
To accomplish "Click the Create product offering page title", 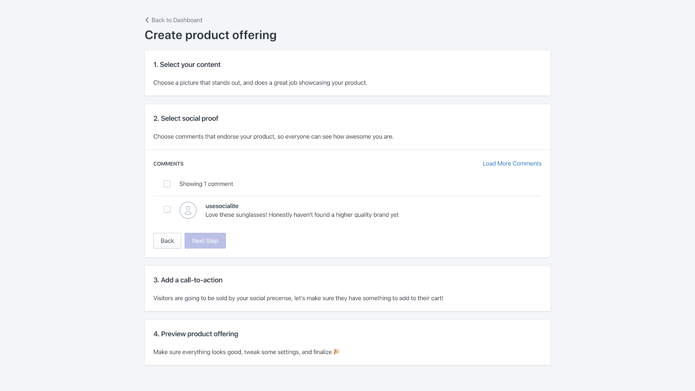I will [211, 35].
